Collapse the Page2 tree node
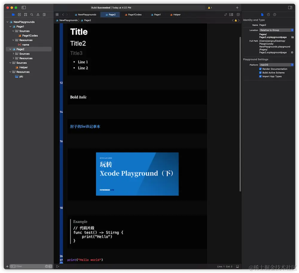The width and height of the screenshot is (299, 273). (x=10, y=49)
